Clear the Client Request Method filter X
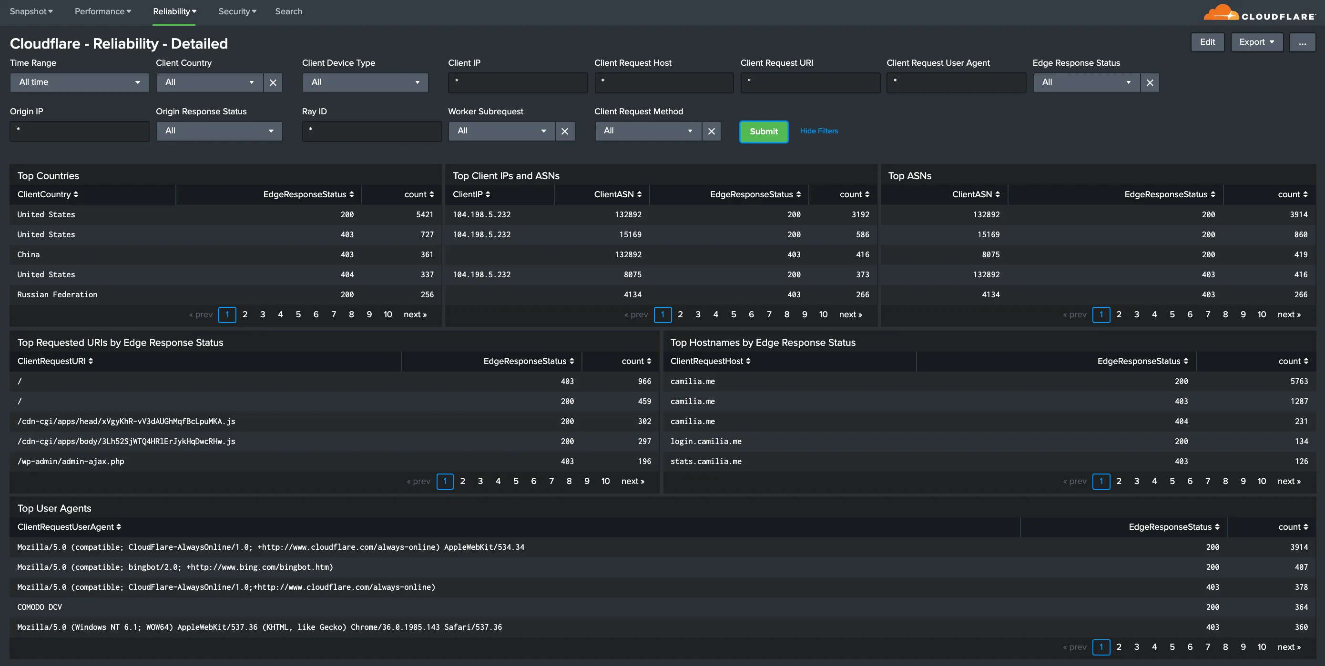 (711, 131)
